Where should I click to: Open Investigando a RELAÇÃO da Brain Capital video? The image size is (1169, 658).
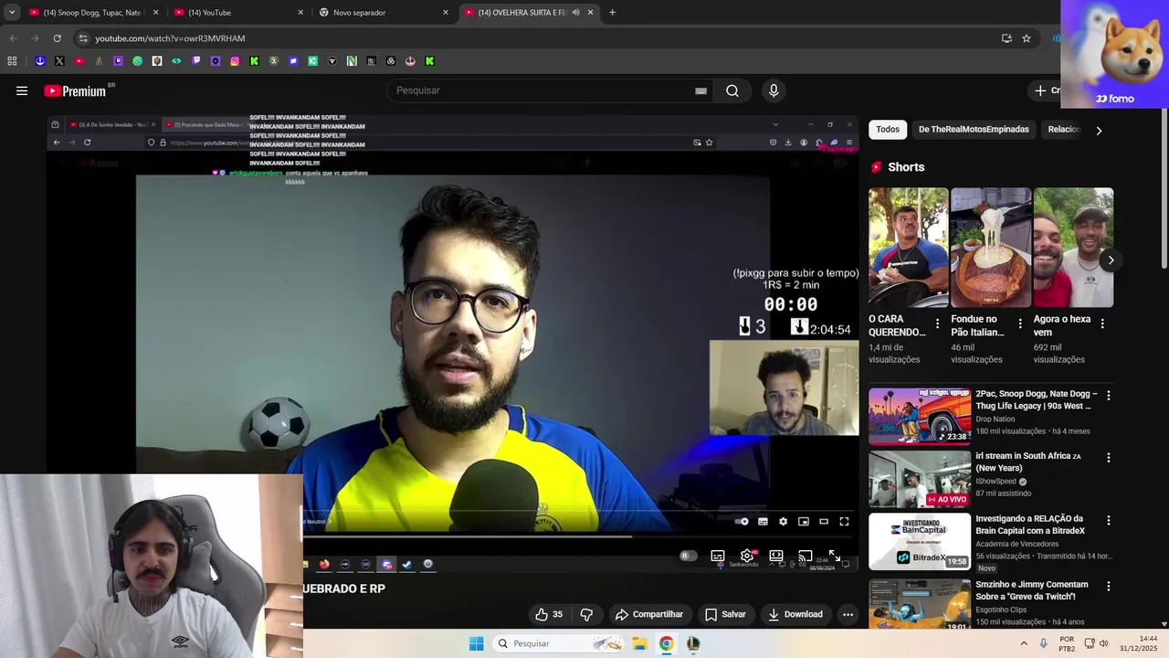(920, 541)
